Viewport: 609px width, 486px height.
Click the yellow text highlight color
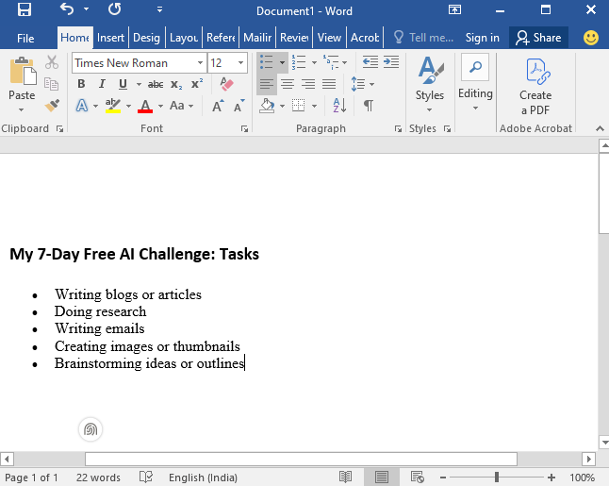[x=113, y=106]
